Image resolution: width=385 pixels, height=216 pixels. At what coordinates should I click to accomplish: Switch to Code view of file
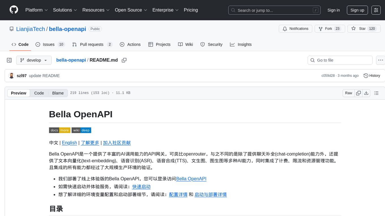(39, 93)
